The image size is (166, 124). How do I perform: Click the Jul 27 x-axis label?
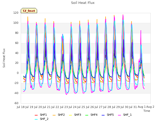pyautogui.click(x=99, y=107)
